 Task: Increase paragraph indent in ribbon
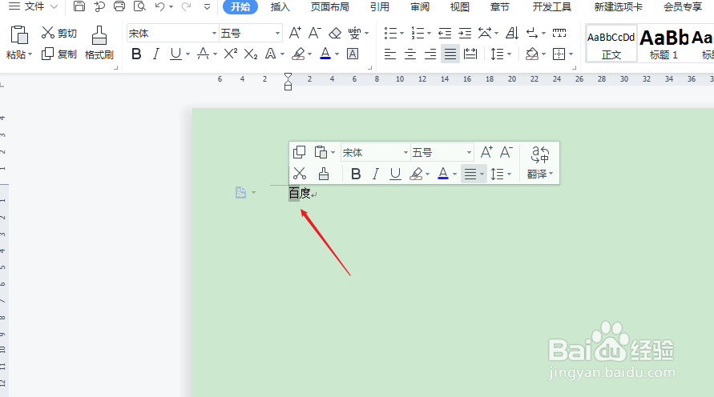[x=465, y=33]
